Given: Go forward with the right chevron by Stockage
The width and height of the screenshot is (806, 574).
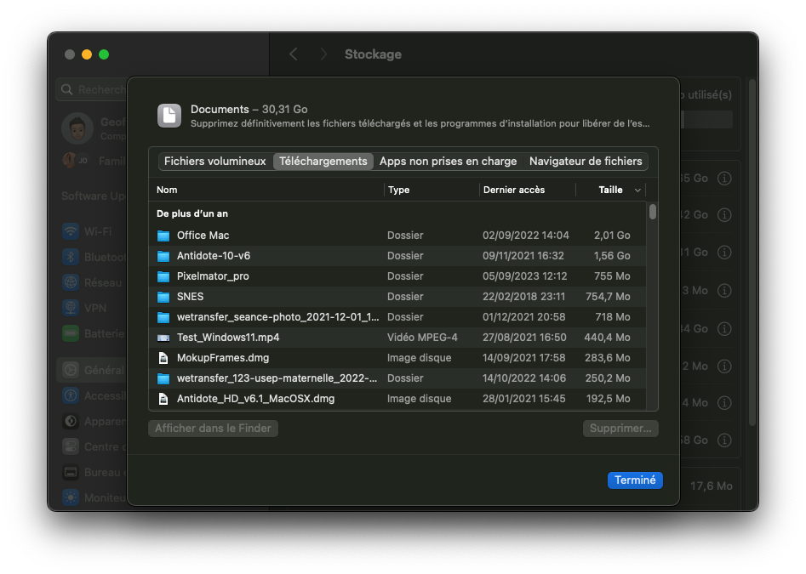Looking at the screenshot, I should [323, 54].
